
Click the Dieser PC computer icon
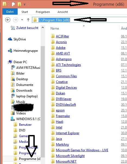(10, 62)
